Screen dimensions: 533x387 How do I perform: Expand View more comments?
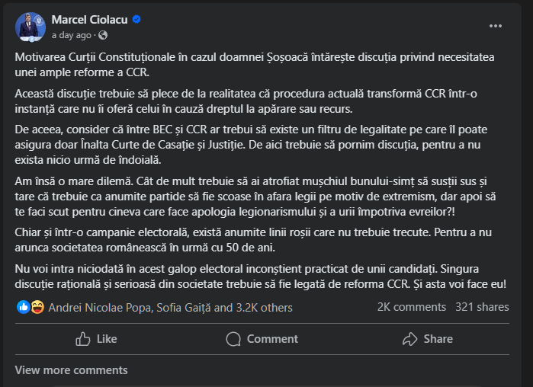71,370
